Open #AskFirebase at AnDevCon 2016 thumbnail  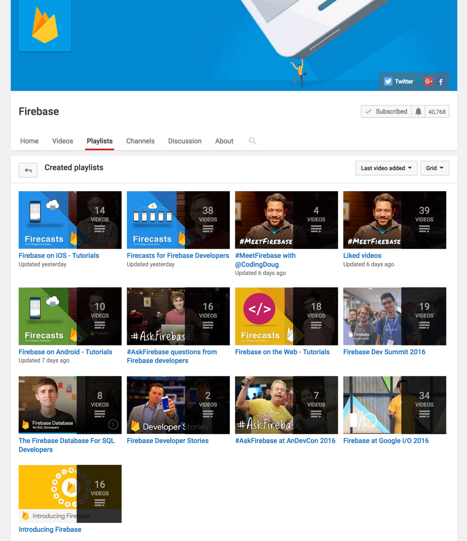[287, 405]
